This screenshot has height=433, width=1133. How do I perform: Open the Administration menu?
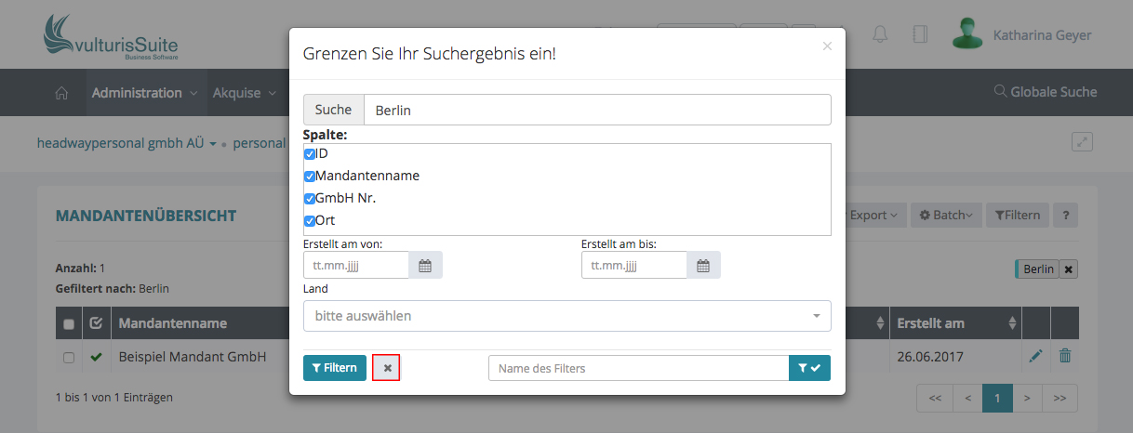click(144, 93)
